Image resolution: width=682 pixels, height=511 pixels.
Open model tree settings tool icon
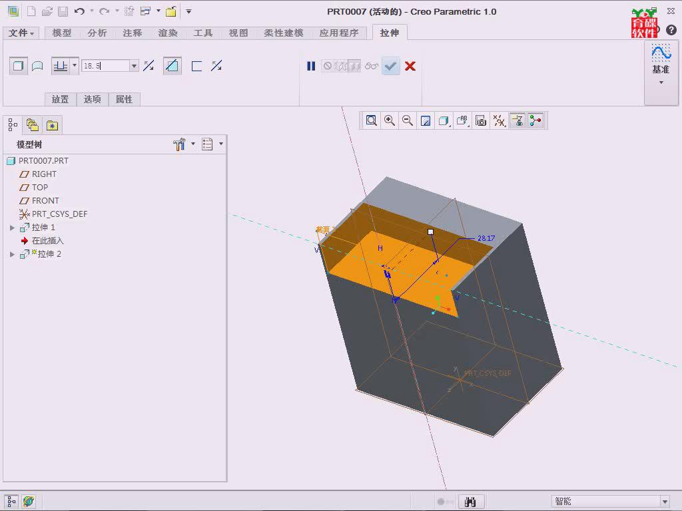pyautogui.click(x=178, y=144)
